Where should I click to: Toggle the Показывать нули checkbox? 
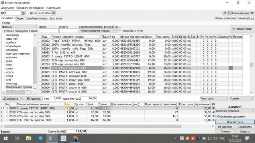tap(120, 31)
